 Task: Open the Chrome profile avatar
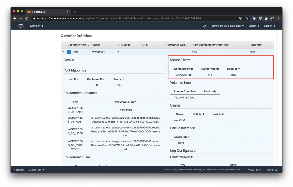pyautogui.click(x=272, y=19)
